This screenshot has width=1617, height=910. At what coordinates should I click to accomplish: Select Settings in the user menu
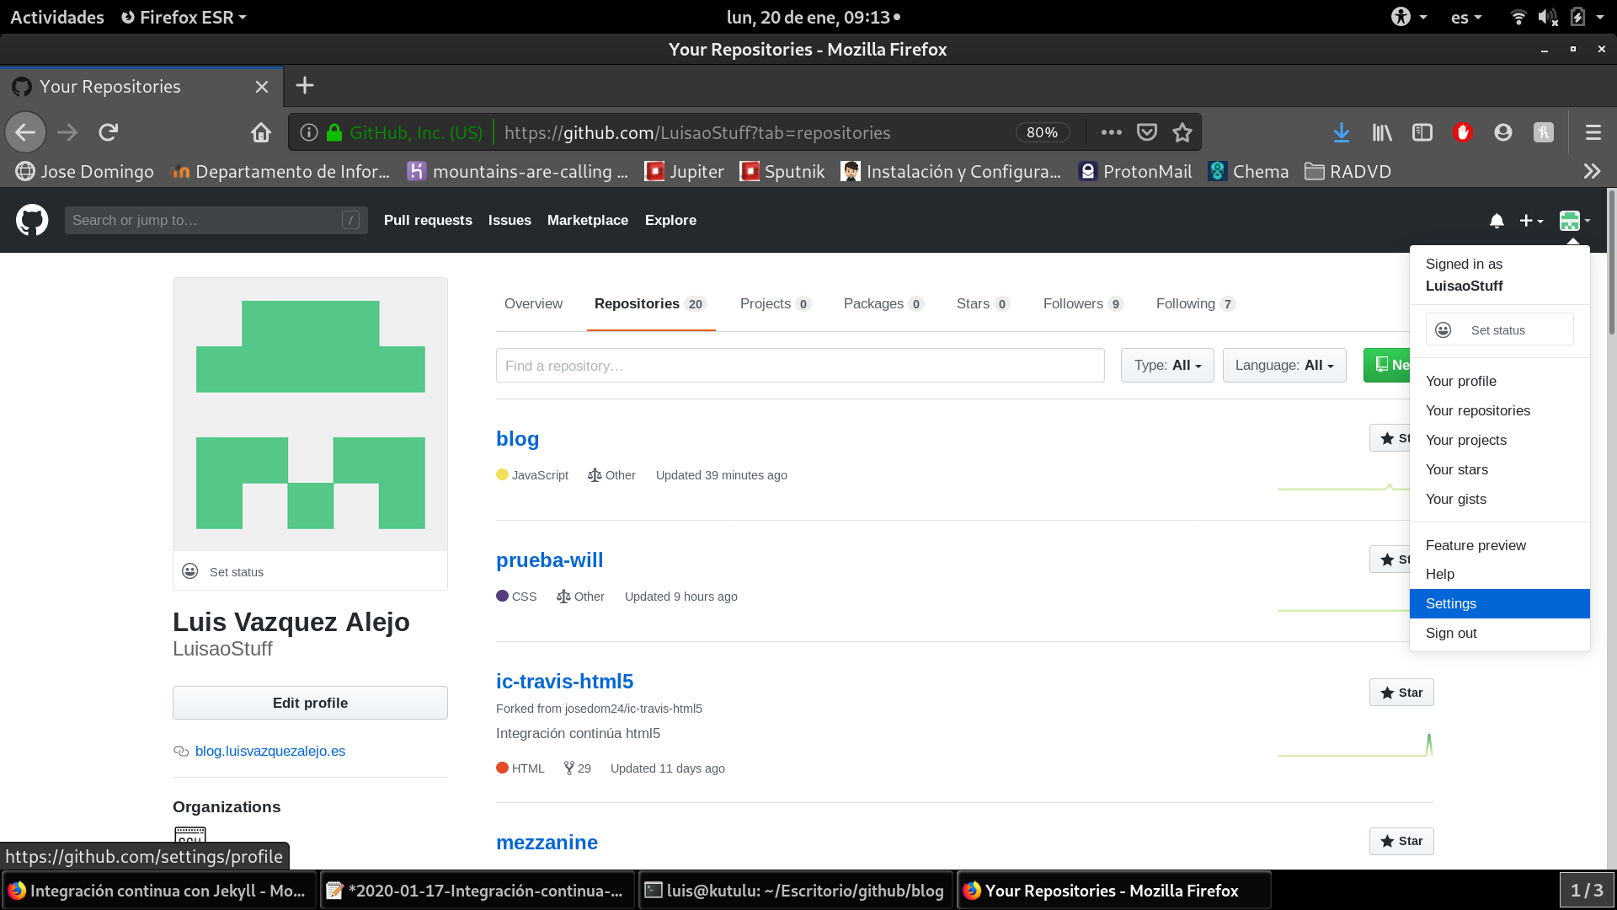(x=1450, y=603)
